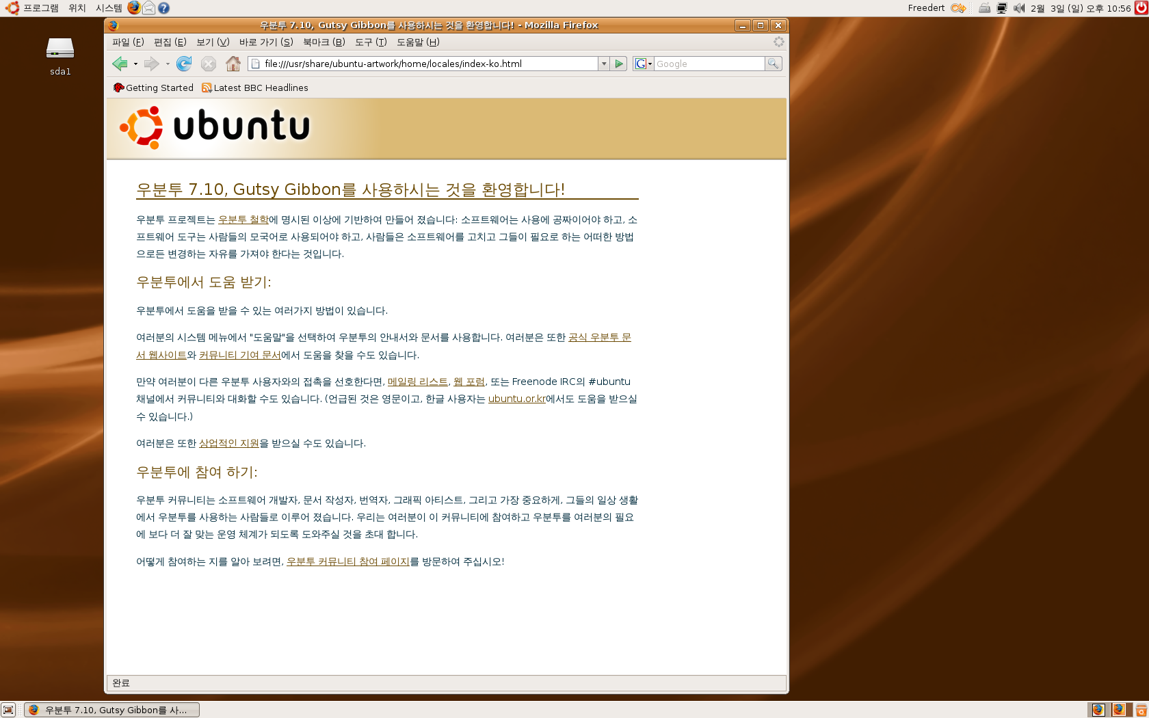Click the search magnifier button
The height and width of the screenshot is (718, 1149).
pos(773,64)
